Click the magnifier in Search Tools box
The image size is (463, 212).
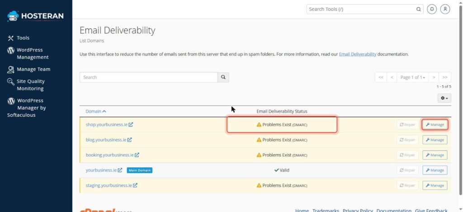(418, 9)
